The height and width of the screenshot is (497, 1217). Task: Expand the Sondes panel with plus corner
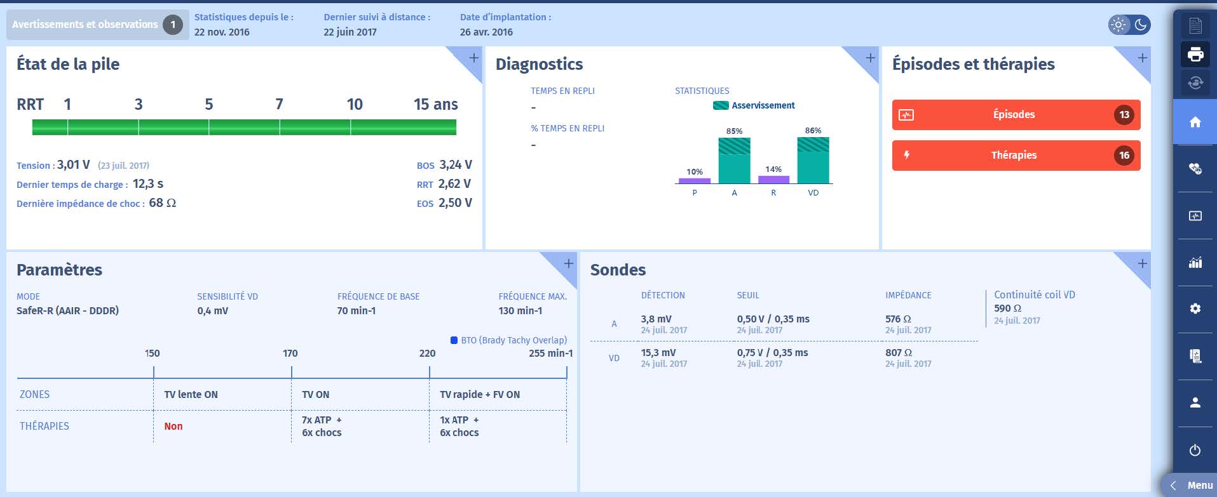coord(1141,264)
